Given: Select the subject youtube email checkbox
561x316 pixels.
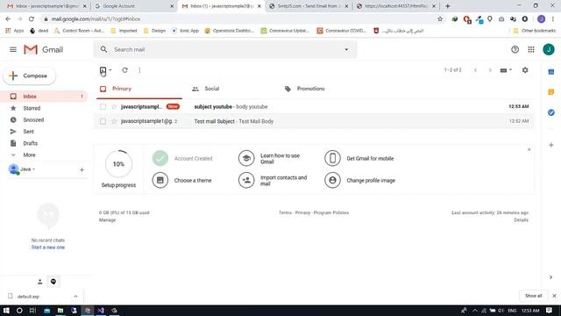Looking at the screenshot, I should (103, 107).
